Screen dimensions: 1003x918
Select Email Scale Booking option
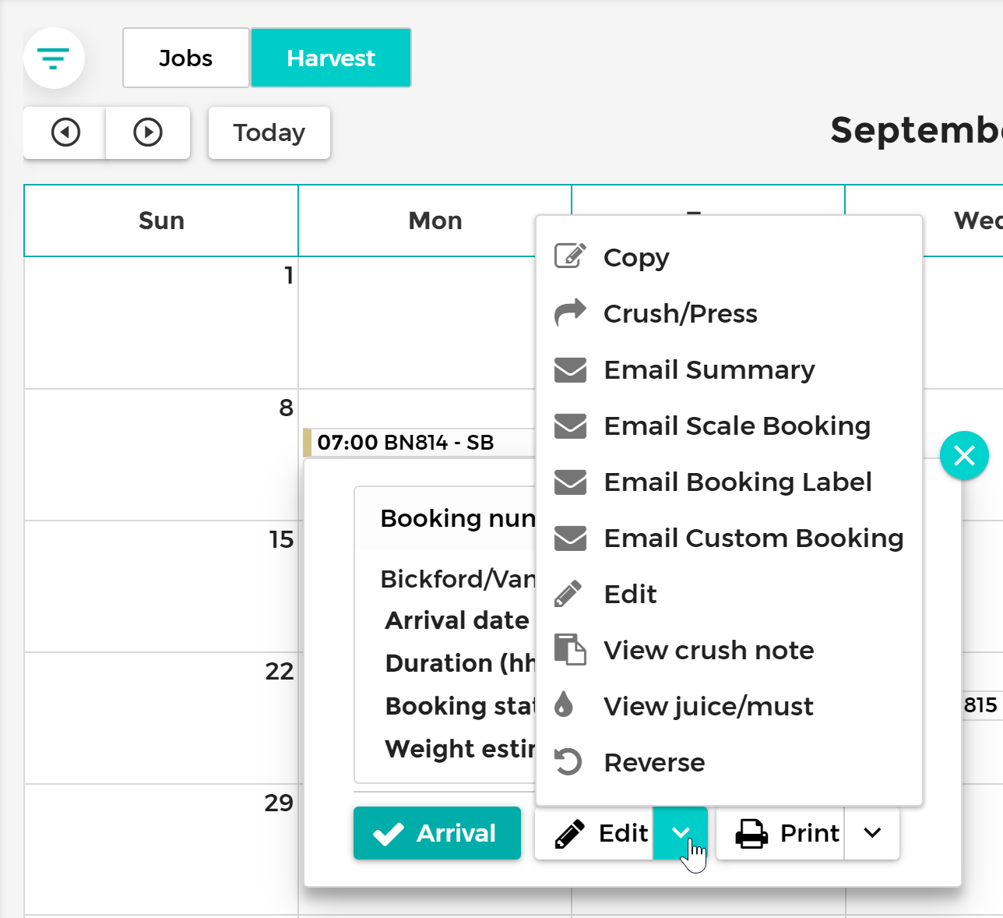pos(737,425)
